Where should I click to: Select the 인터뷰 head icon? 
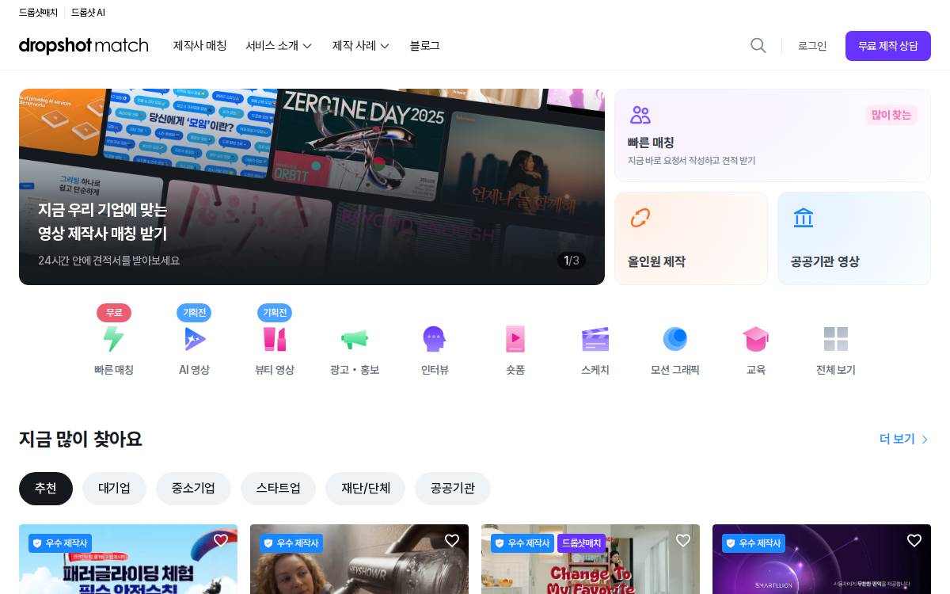click(435, 339)
